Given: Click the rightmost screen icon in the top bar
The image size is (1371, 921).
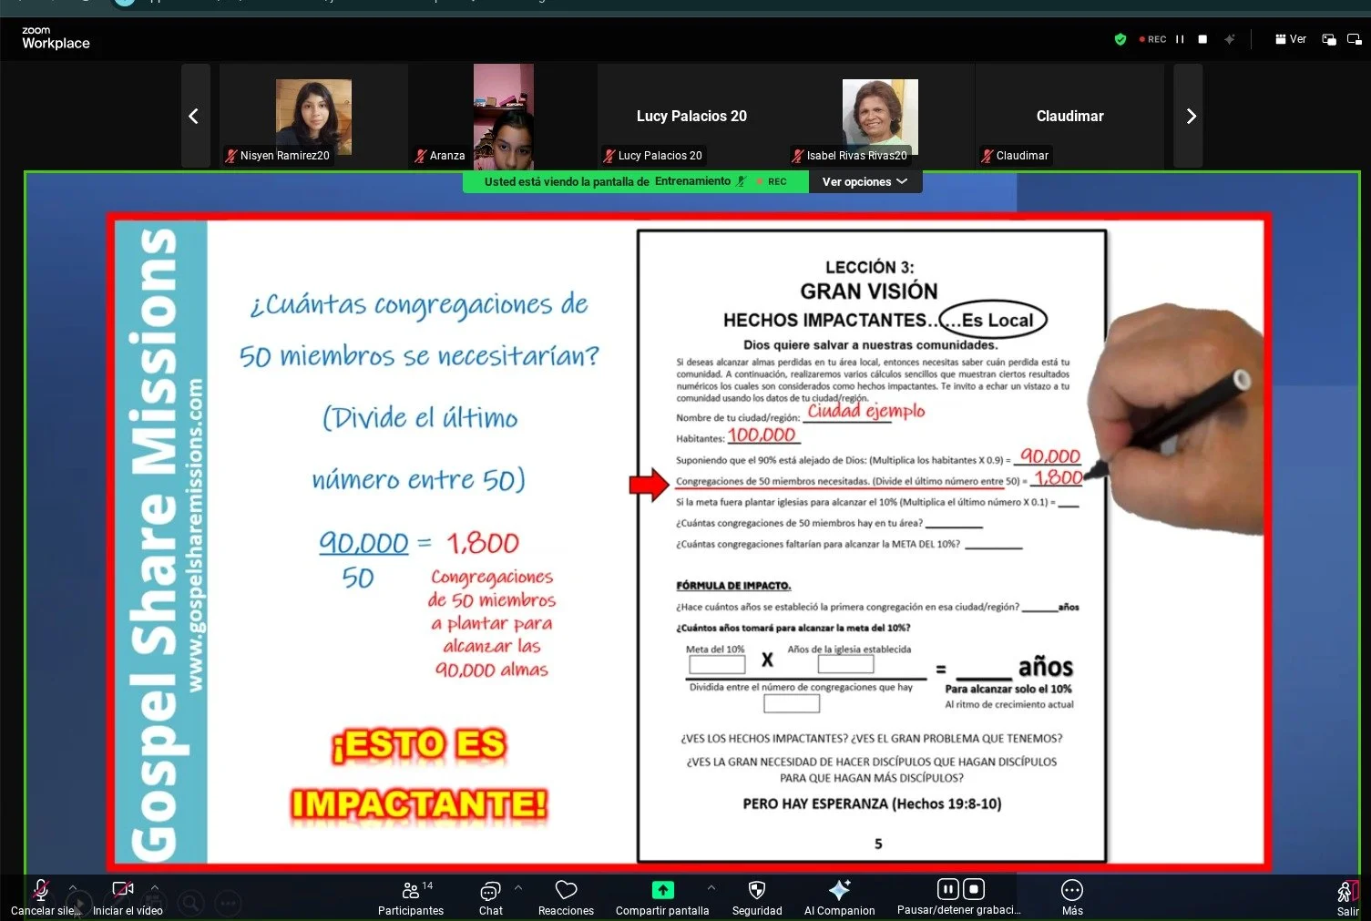Looking at the screenshot, I should [1355, 39].
